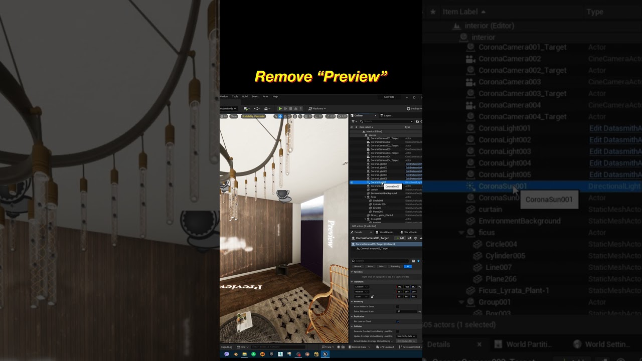
Task: Uncheck Net Load on Client checkbox
Action: pyautogui.click(x=398, y=321)
